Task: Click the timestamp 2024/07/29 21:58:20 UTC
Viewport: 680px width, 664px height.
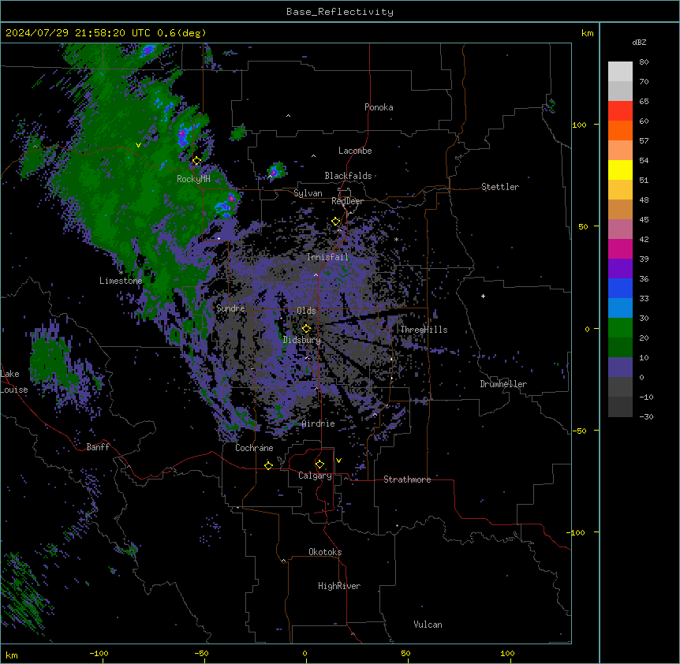Action: pyautogui.click(x=78, y=33)
